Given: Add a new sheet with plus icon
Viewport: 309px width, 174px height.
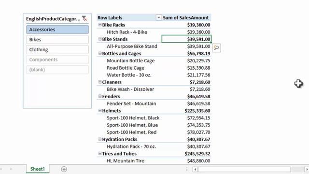Looking at the screenshot, I should pyautogui.click(x=64, y=169).
